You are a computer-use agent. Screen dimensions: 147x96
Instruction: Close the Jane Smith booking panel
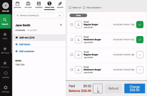click(x=61, y=25)
